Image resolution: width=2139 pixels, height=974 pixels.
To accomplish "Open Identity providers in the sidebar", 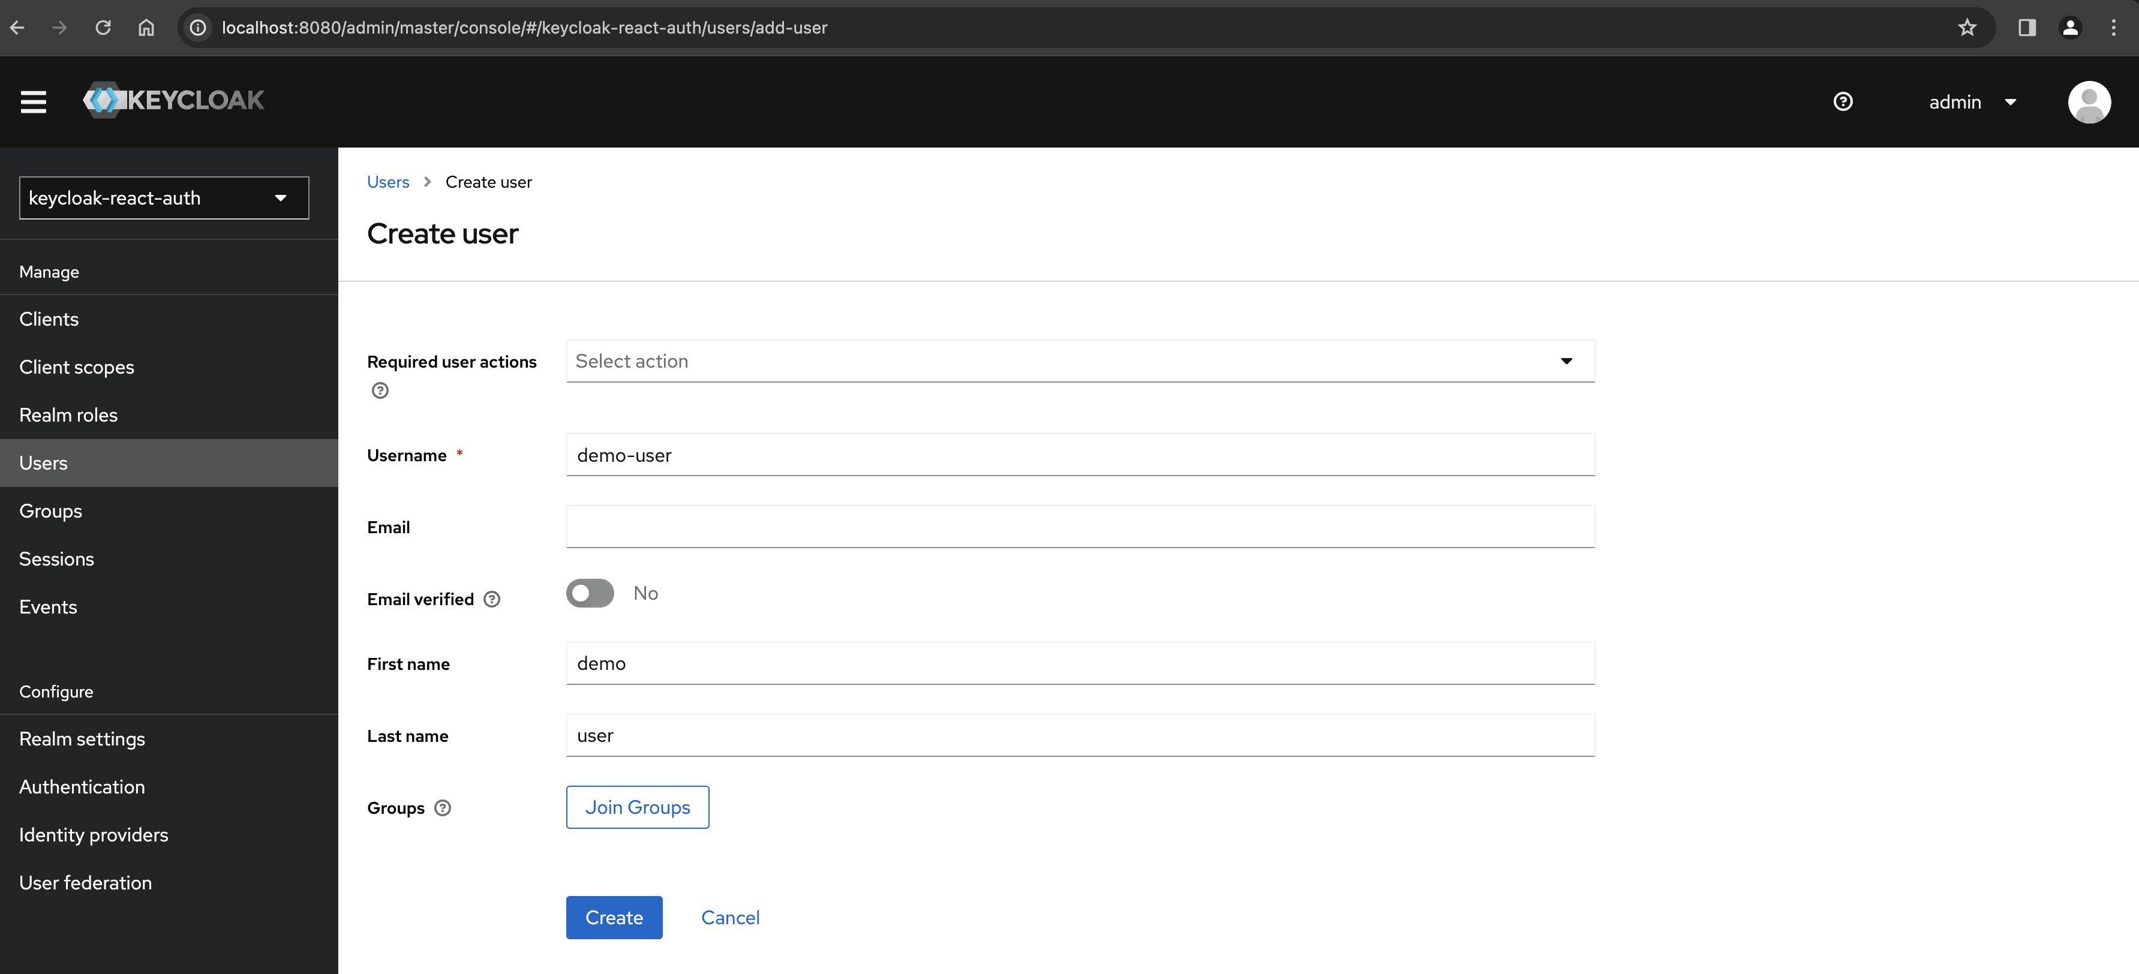I will 94,834.
